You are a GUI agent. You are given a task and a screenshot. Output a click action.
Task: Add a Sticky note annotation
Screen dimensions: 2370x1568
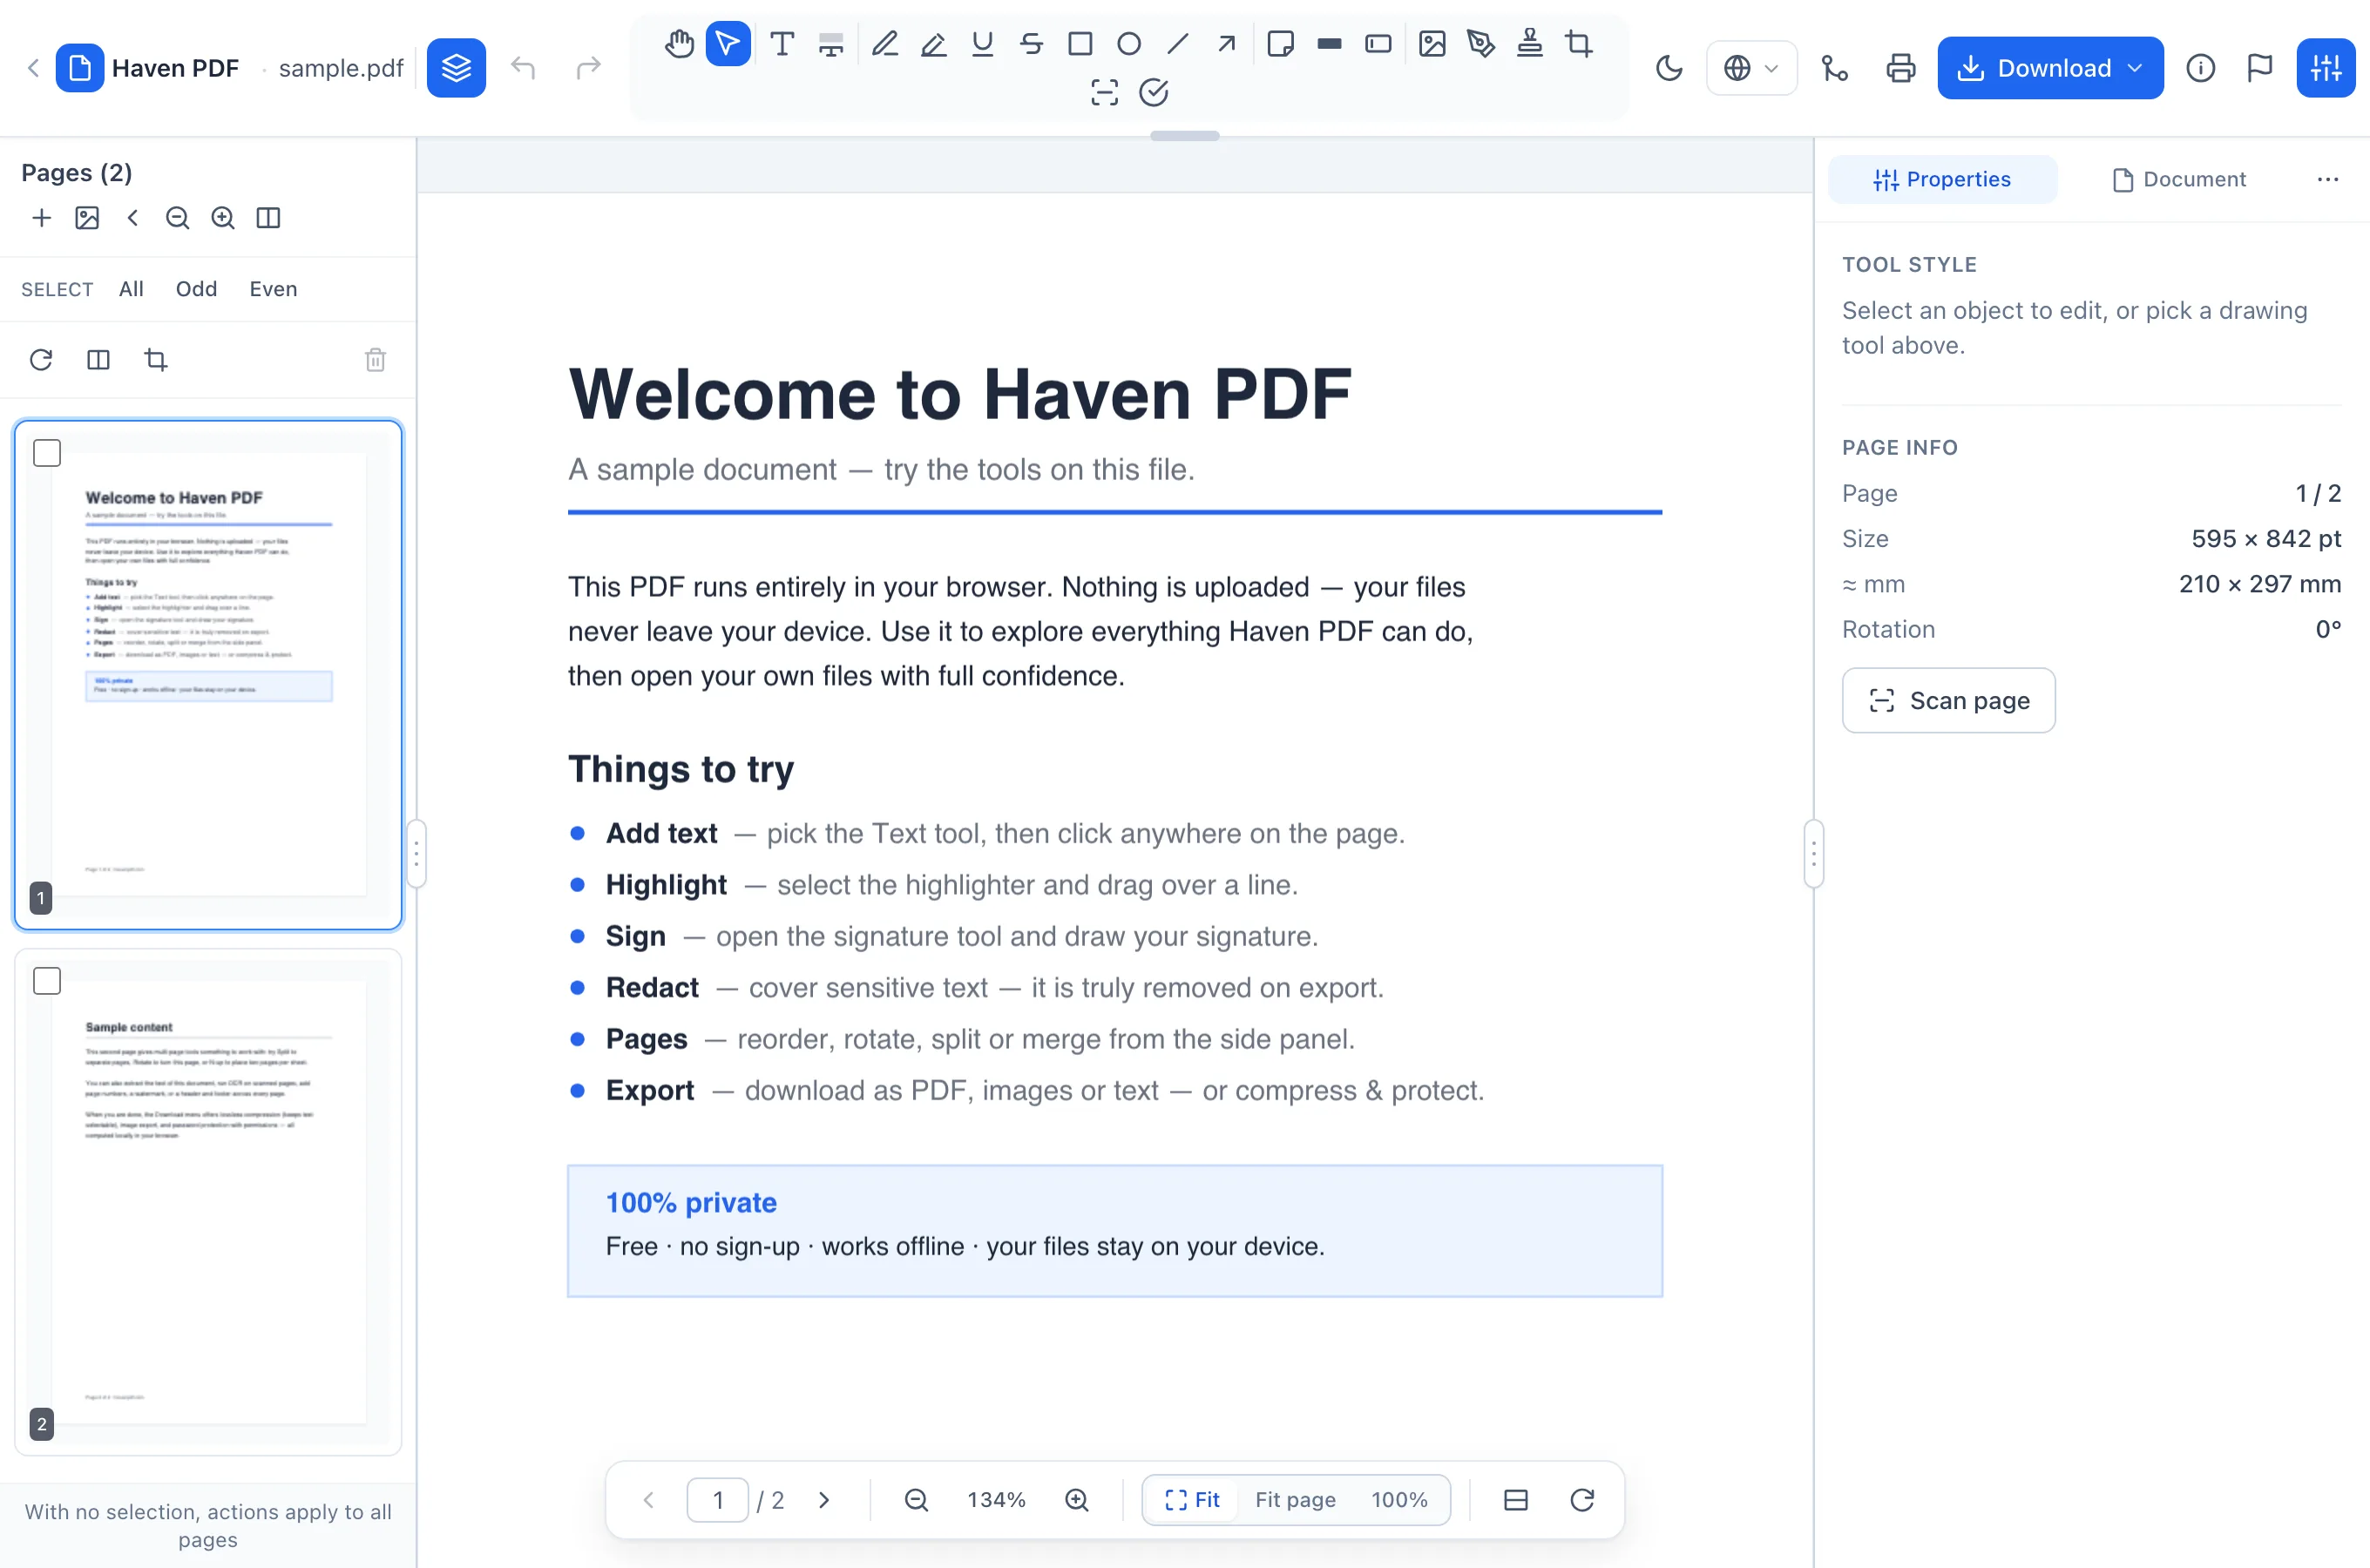[x=1281, y=44]
